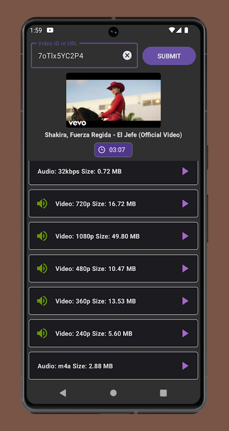Play the 720p video option arrow
Image resolution: width=229 pixels, height=431 pixels.
[185, 204]
